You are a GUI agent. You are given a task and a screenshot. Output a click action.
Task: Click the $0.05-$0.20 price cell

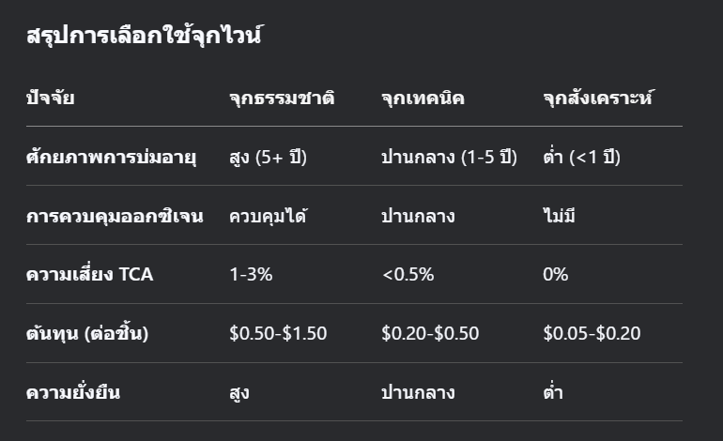point(592,333)
